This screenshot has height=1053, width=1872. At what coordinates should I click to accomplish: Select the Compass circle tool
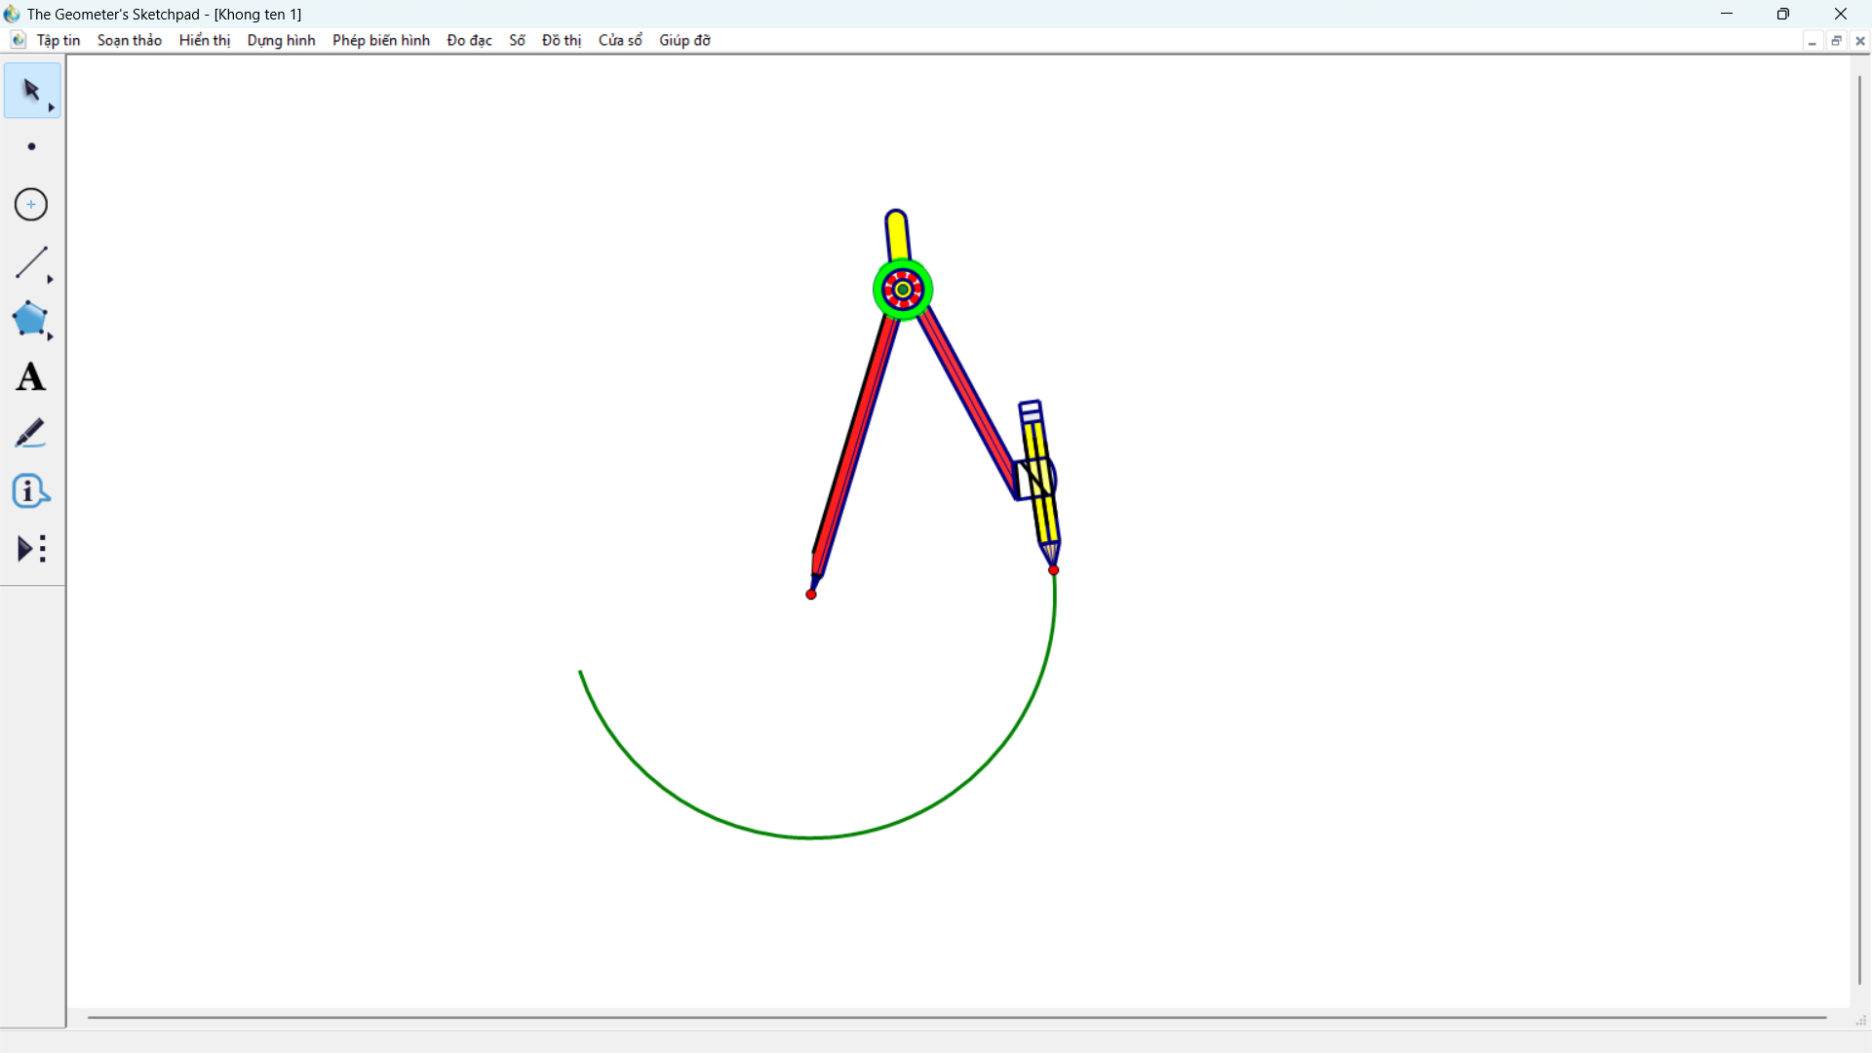click(x=31, y=205)
